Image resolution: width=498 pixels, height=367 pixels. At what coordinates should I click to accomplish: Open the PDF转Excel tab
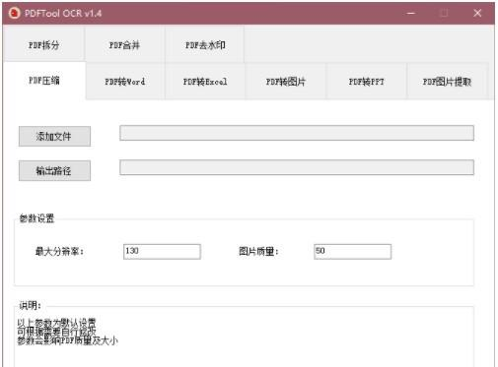205,82
